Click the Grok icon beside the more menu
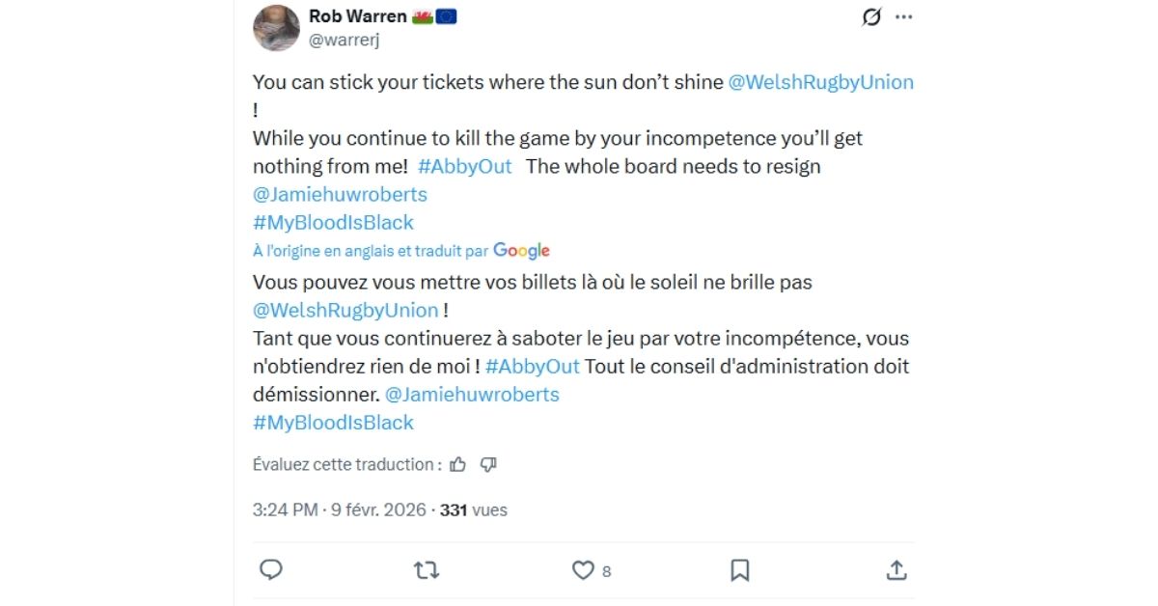The image size is (1158, 606). [871, 17]
